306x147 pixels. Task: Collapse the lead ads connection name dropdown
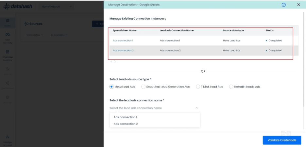click(197, 108)
